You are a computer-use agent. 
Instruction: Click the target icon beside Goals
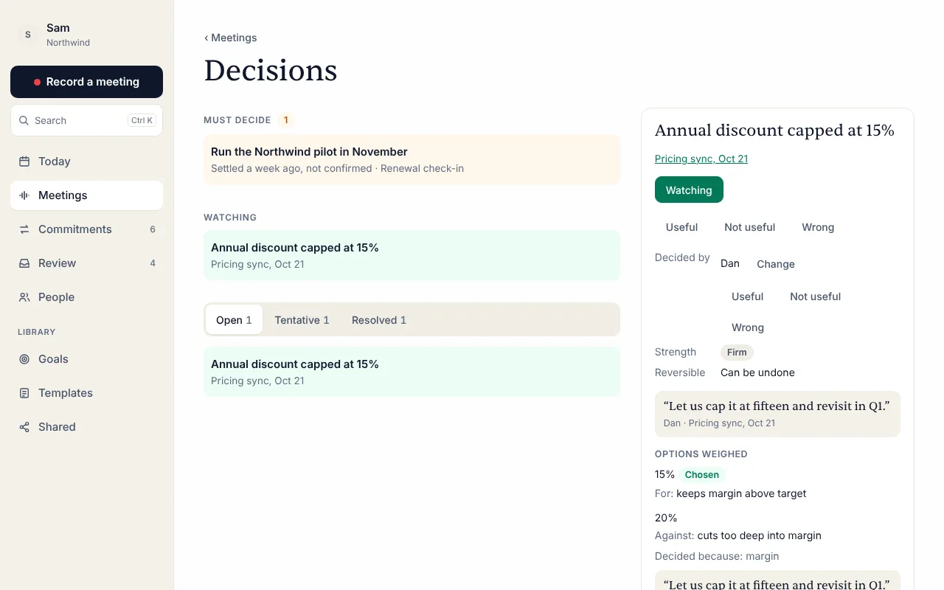[24, 359]
